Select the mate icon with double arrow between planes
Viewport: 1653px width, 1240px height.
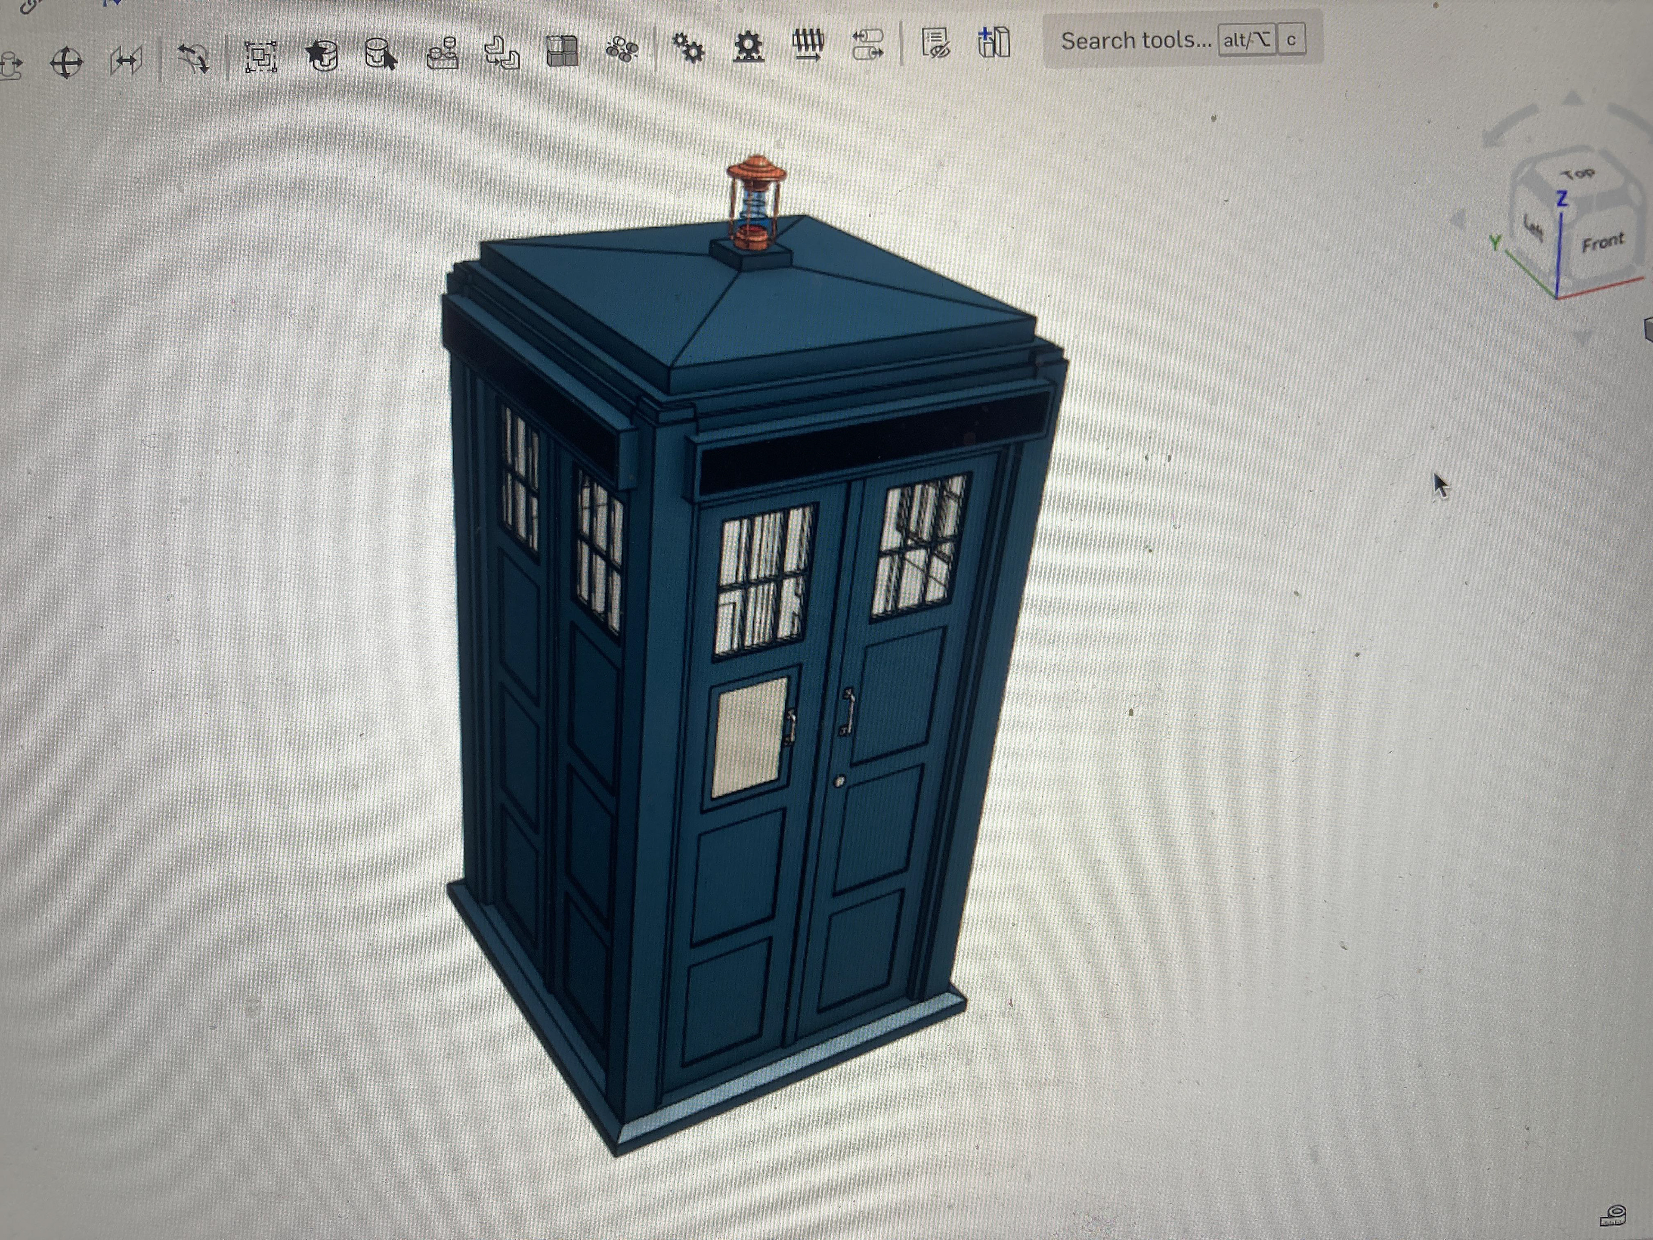126,61
